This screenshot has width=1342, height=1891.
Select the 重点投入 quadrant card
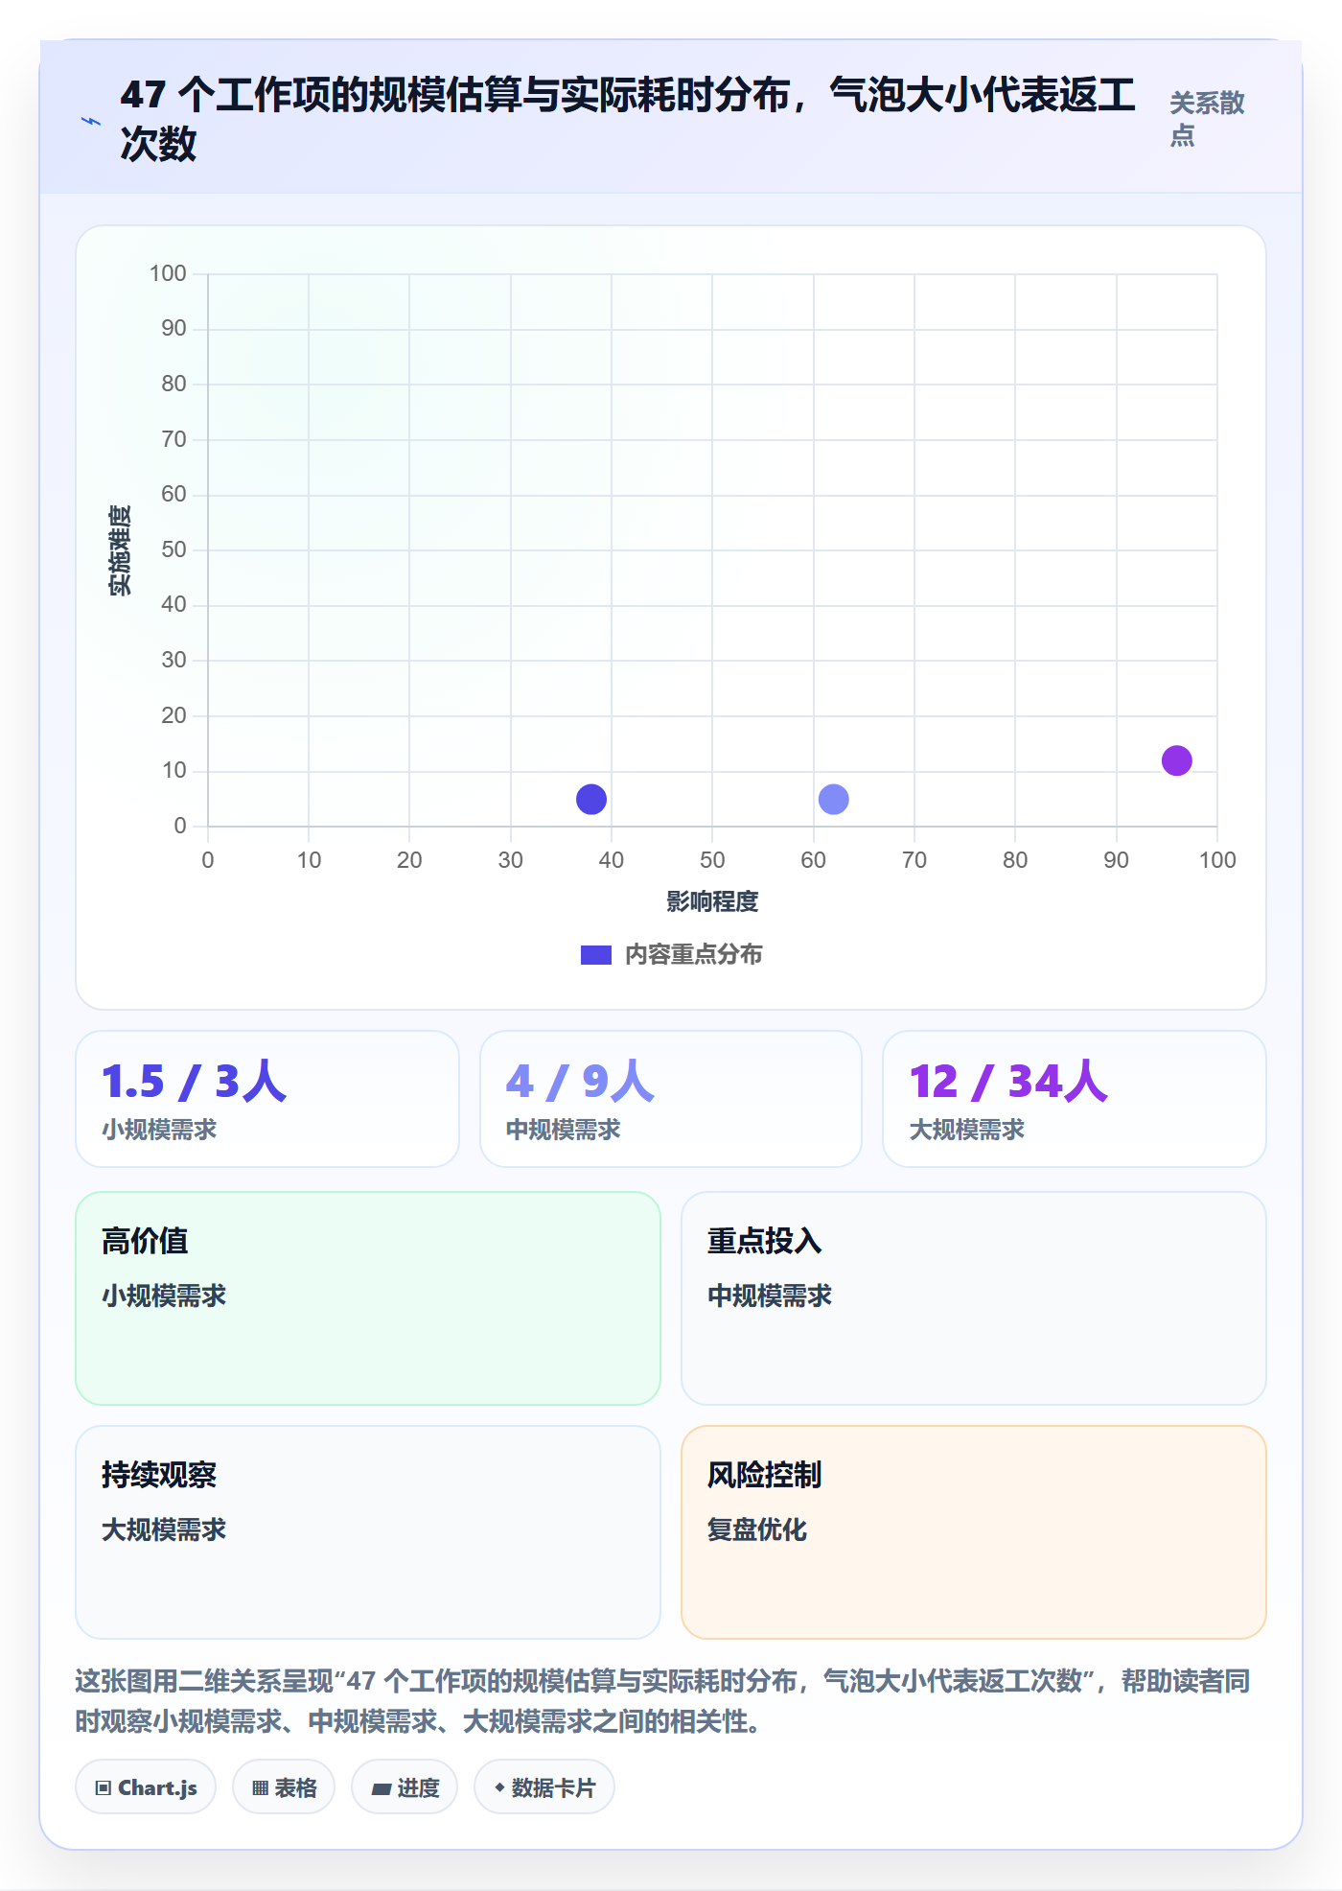tap(974, 1298)
